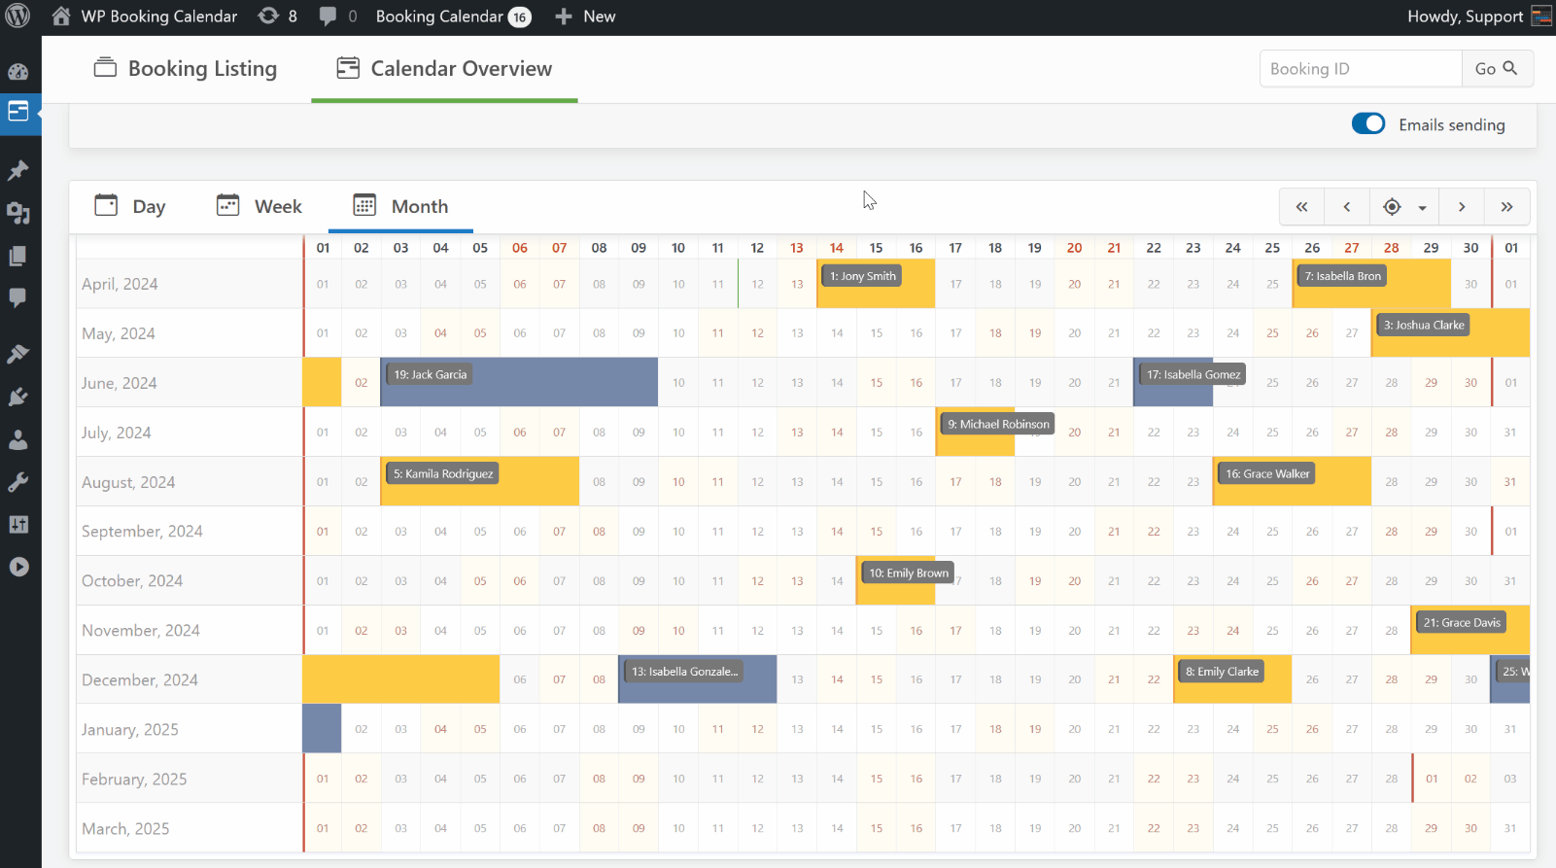Click the July, 2024 row label
Viewport: 1556px width, 868px height.
[x=117, y=433]
